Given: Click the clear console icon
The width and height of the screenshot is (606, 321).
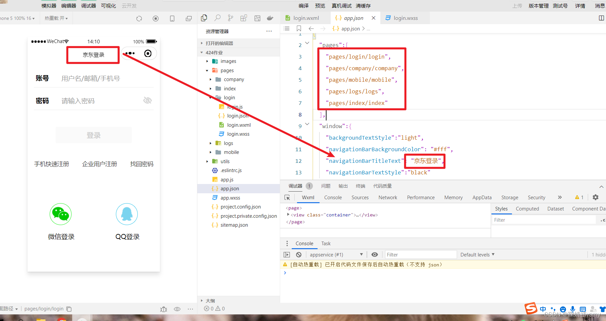Looking at the screenshot, I should [299, 254].
